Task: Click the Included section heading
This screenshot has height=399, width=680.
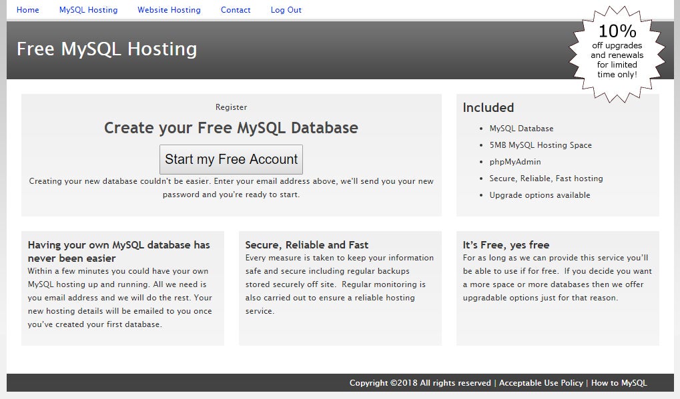Action: [488, 108]
